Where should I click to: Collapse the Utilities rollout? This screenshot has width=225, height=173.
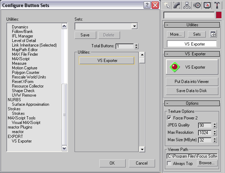(192, 25)
